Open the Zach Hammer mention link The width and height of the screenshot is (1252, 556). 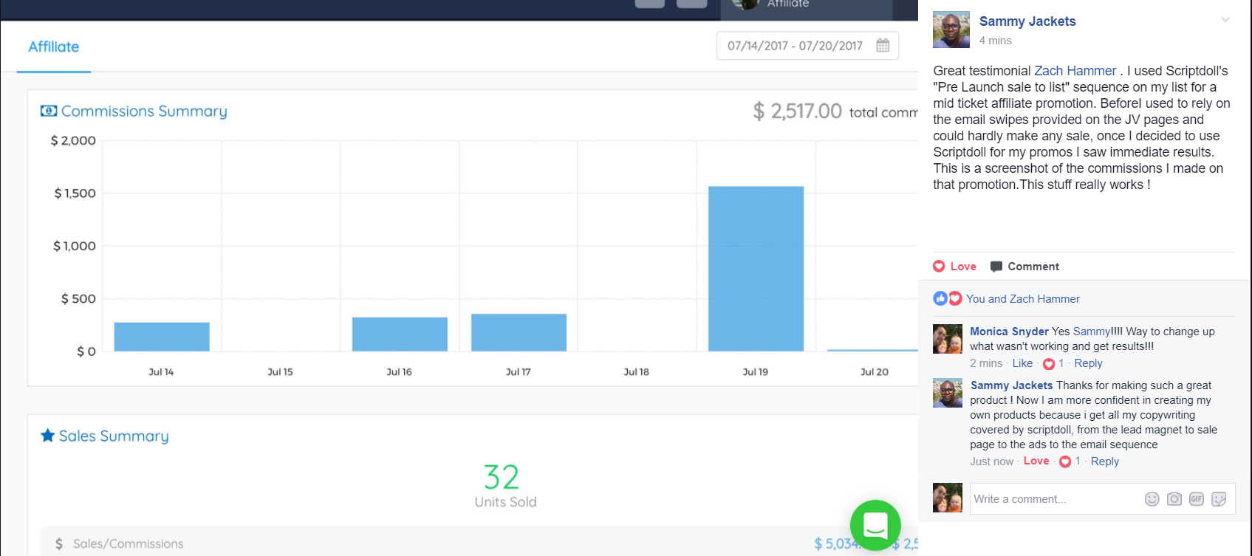[x=1075, y=71]
